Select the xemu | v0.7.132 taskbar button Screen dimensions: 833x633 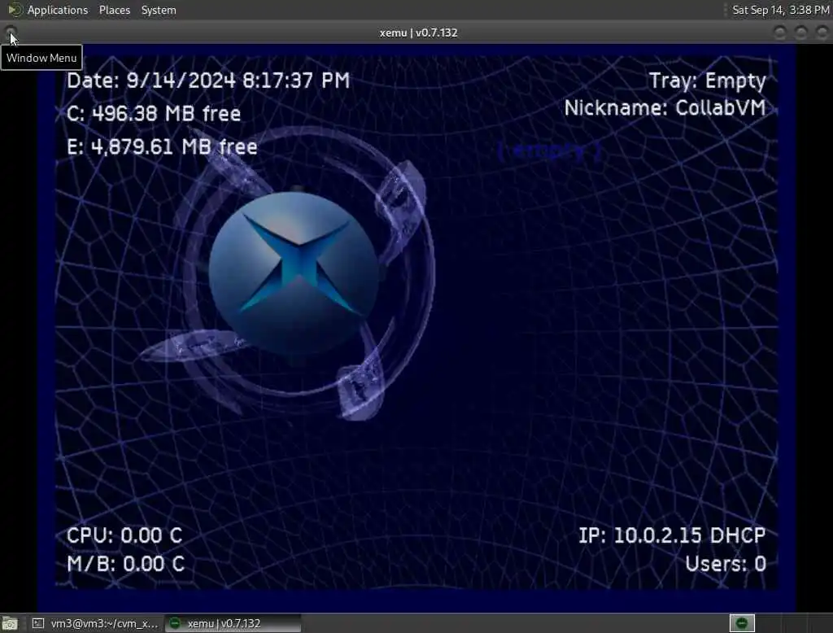coord(233,623)
